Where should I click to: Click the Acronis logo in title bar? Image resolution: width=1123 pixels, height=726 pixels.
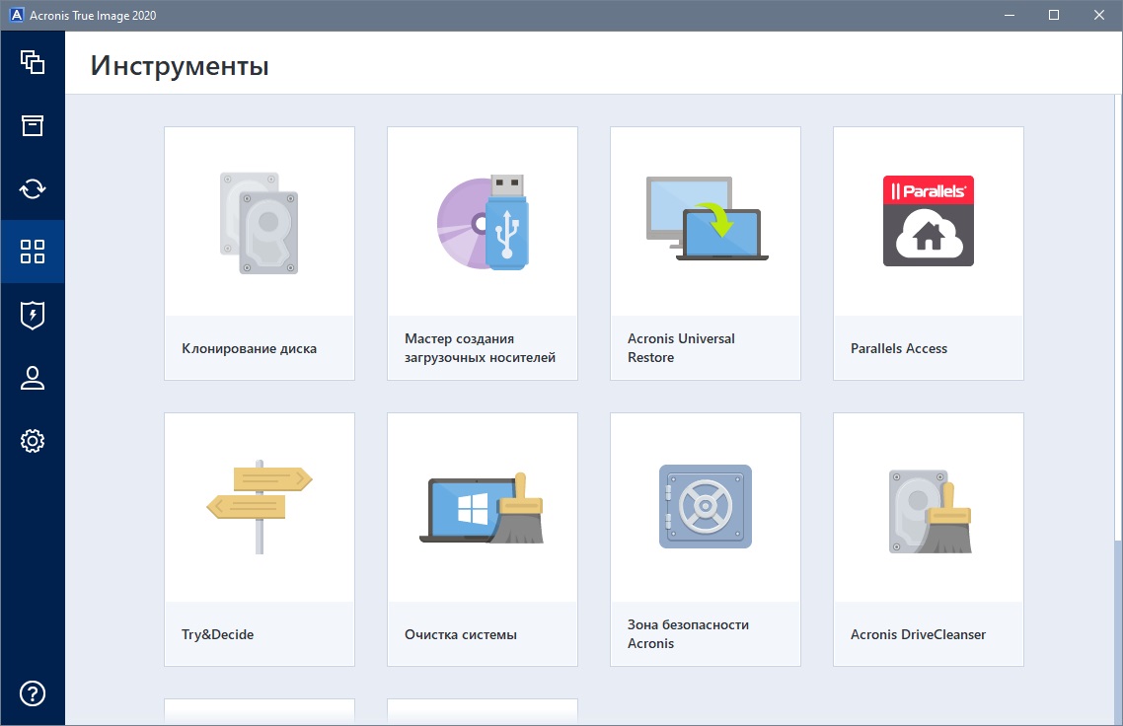pos(15,15)
